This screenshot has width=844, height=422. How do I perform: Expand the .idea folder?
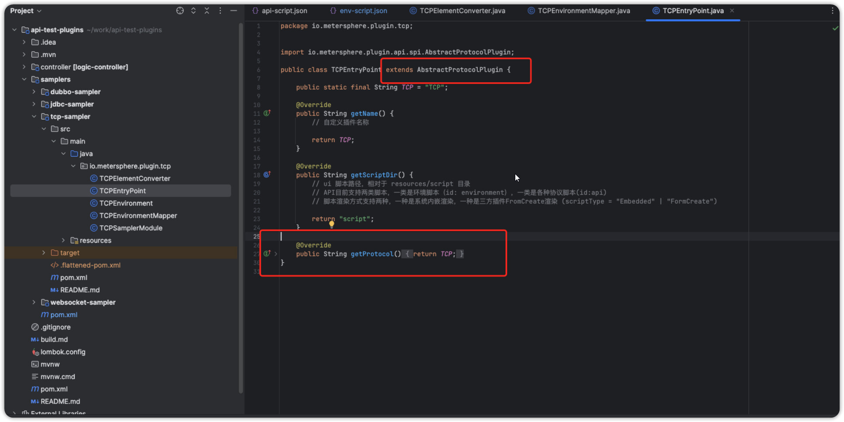tap(24, 42)
